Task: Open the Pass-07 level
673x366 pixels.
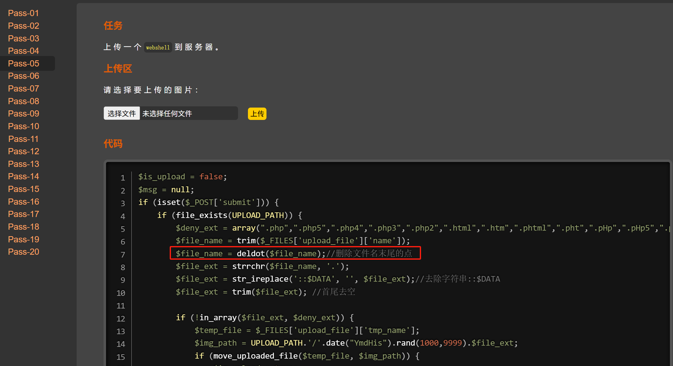Action: point(23,89)
